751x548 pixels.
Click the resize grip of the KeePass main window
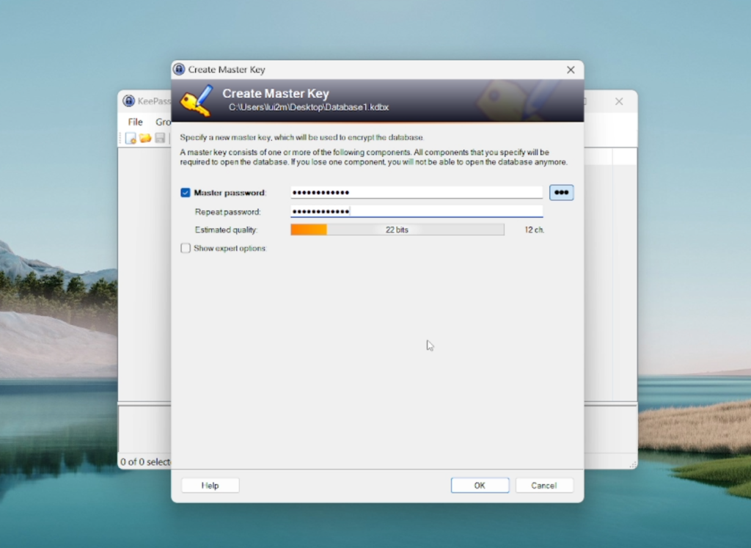[632, 463]
